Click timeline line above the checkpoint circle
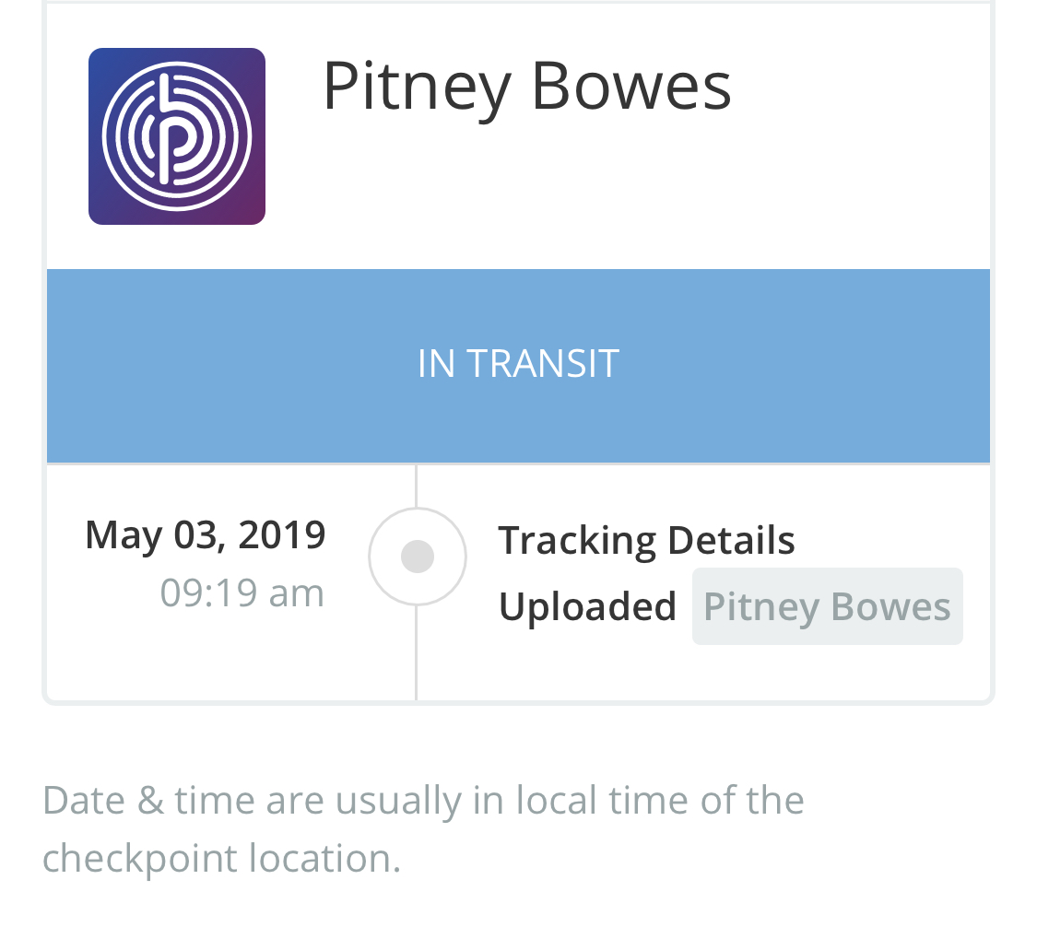Viewport: 1037px width, 950px height. pyautogui.click(x=416, y=486)
